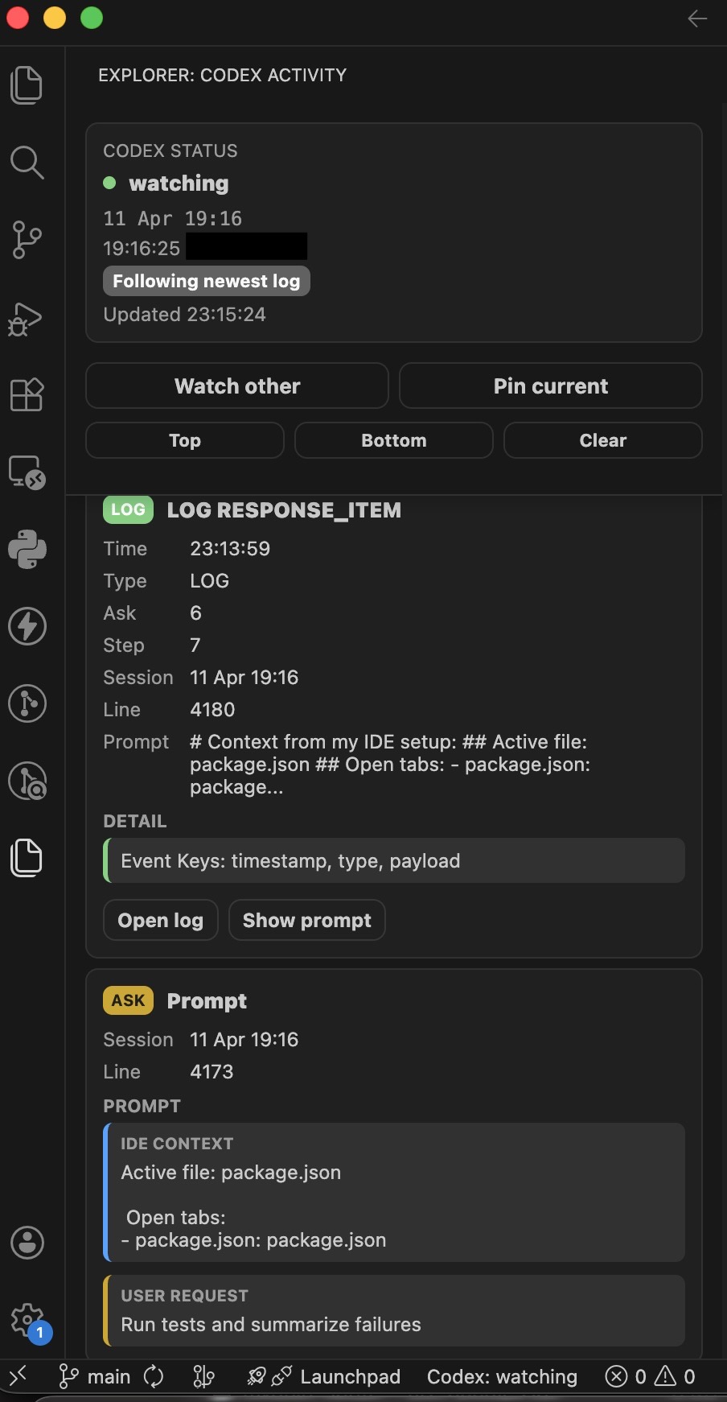Image resolution: width=727 pixels, height=1402 pixels.
Task: Click the Watch other button
Action: tap(237, 386)
